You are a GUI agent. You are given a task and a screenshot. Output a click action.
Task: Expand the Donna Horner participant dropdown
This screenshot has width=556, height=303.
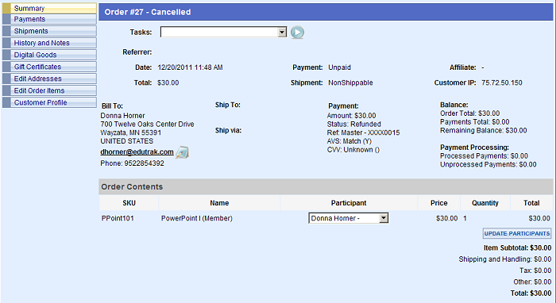[x=384, y=218]
